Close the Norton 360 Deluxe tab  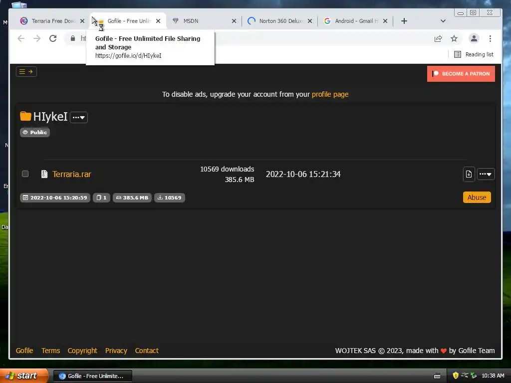310,21
